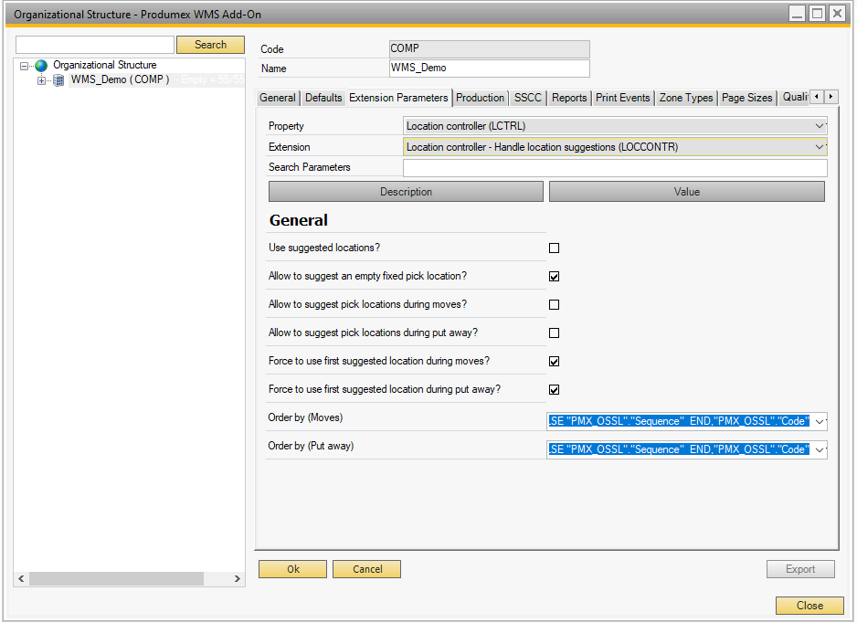The width and height of the screenshot is (857, 623).
Task: Click the Ok button
Action: [292, 569]
